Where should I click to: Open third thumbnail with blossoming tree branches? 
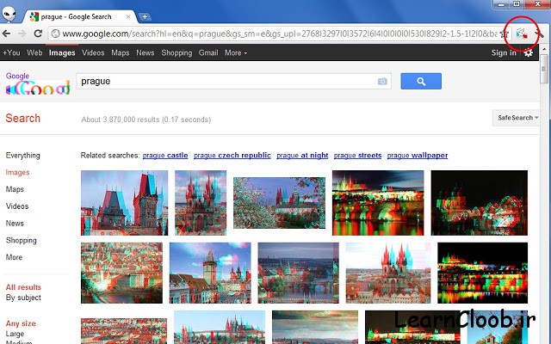pos(279,203)
